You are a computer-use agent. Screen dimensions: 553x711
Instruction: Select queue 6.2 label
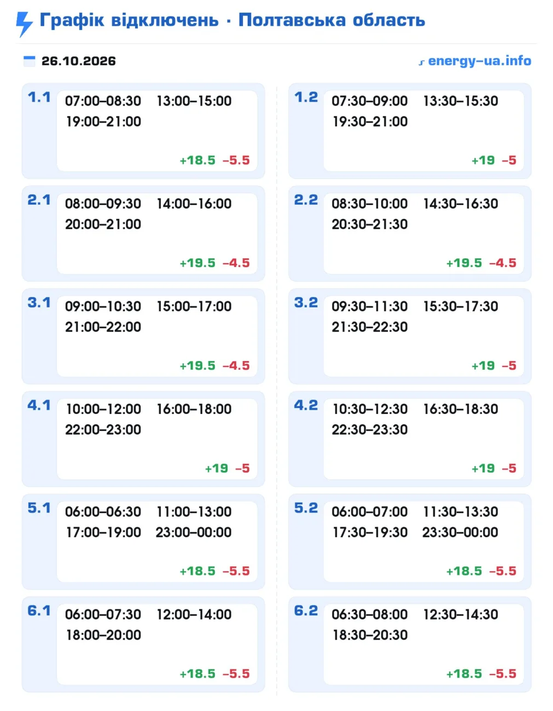point(306,611)
